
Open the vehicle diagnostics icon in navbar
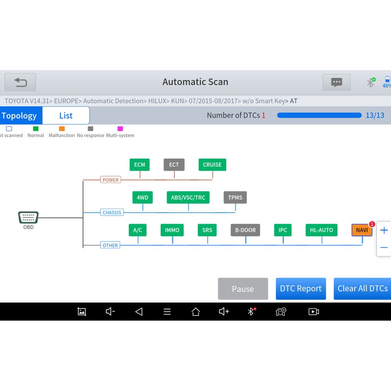tap(281, 312)
